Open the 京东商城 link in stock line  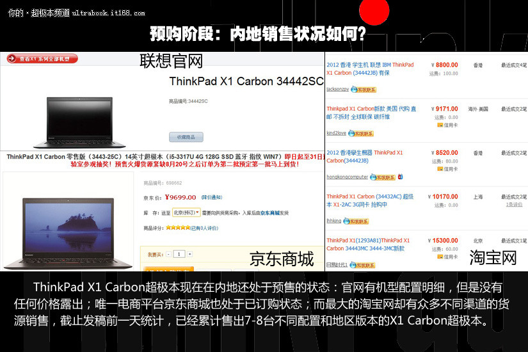click(x=269, y=212)
